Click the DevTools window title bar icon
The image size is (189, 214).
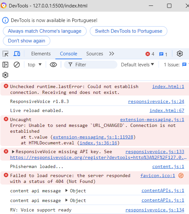point(4,6)
